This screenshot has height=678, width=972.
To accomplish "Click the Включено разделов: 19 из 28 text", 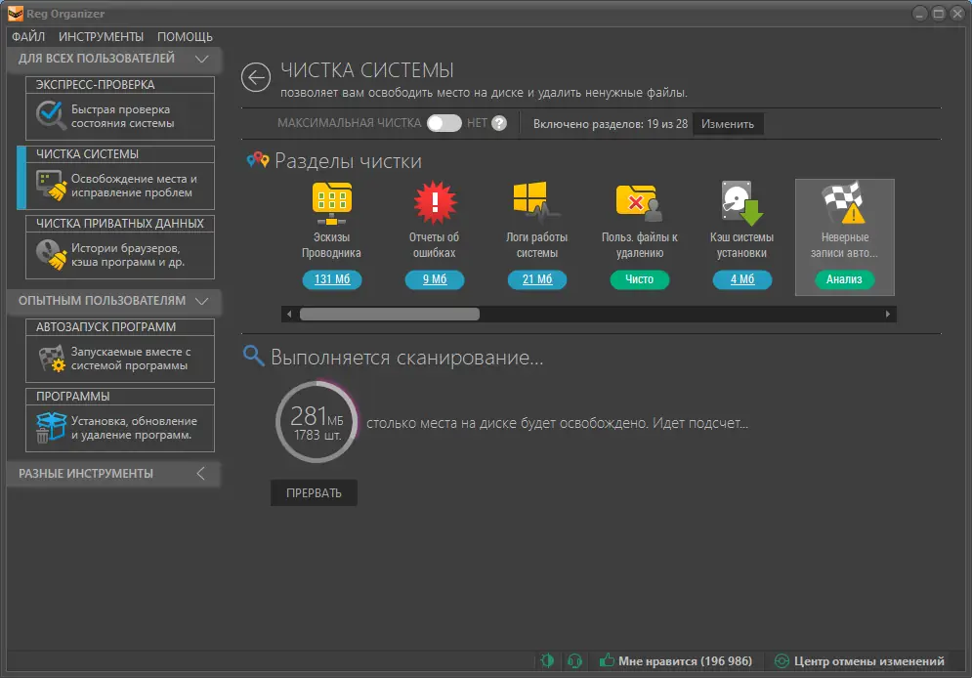I will pyautogui.click(x=611, y=124).
